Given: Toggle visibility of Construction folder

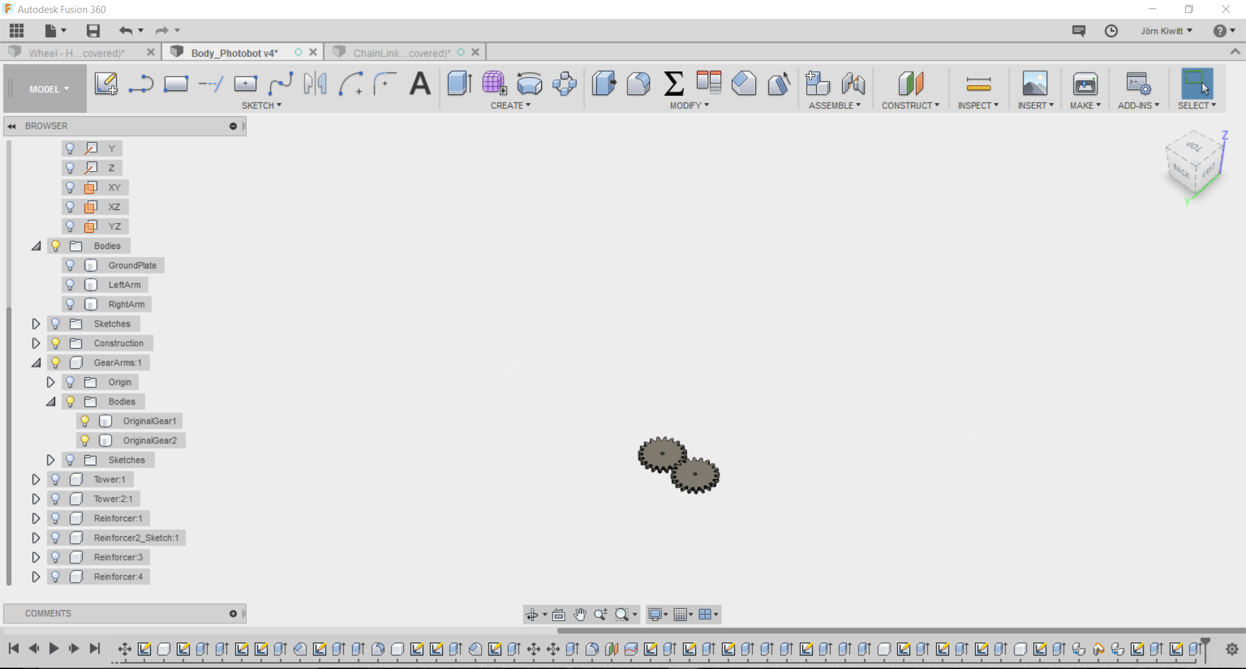Looking at the screenshot, I should click(56, 343).
